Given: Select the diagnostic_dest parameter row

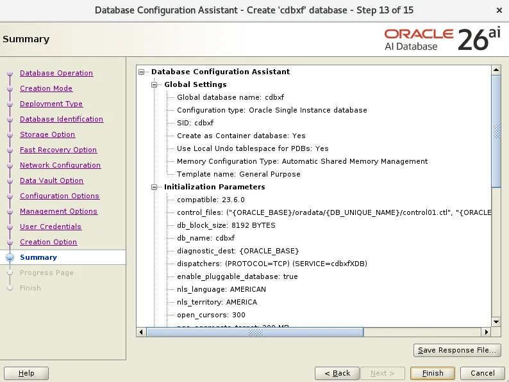Looking at the screenshot, I should coord(238,251).
